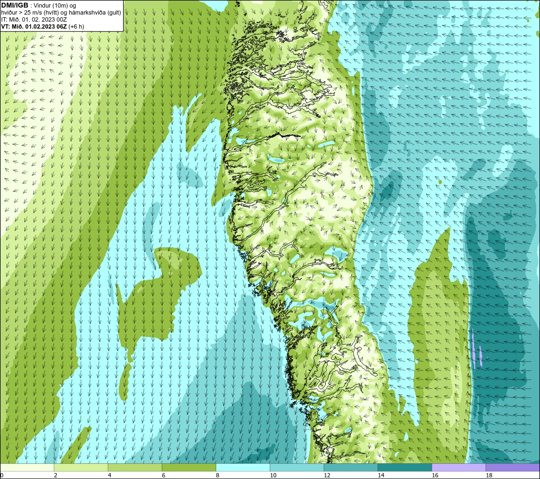Click the legend label 14
The height and width of the screenshot is (479, 540).
381,475
